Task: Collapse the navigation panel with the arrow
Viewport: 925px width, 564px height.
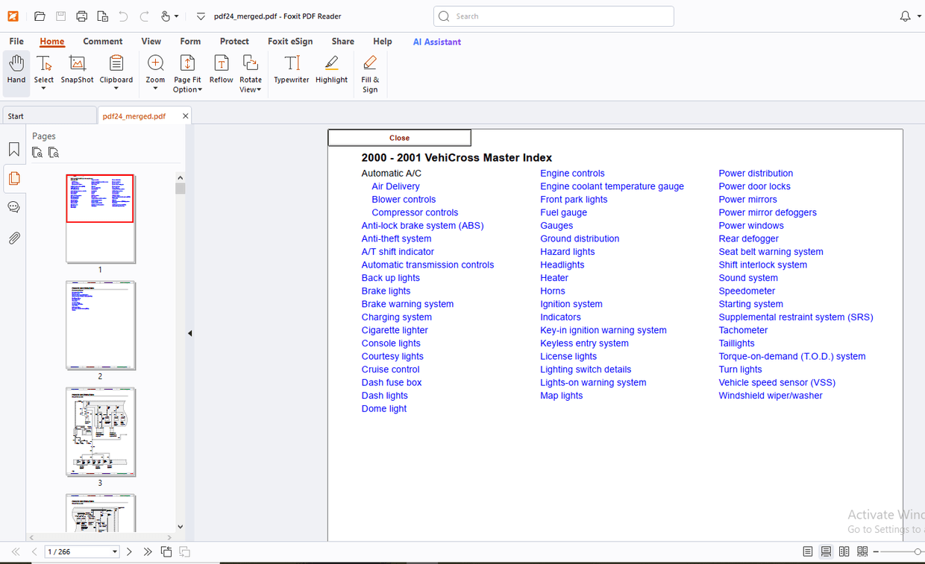Action: [189, 333]
